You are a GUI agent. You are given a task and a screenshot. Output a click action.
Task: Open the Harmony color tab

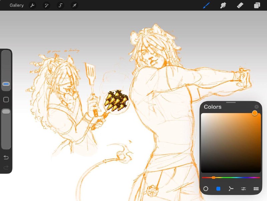tap(231, 189)
